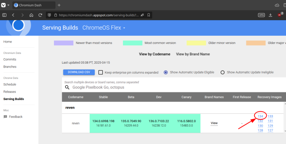Open the 134 recovery image link

tap(260, 116)
